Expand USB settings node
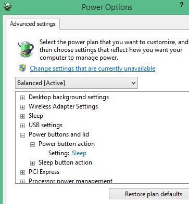This screenshot has width=189, height=204. (x=22, y=126)
